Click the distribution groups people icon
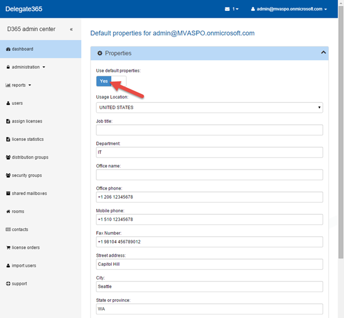 point(8,157)
